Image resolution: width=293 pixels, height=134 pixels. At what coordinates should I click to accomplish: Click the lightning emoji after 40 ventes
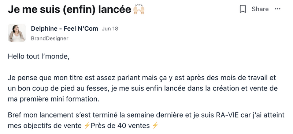155,126
